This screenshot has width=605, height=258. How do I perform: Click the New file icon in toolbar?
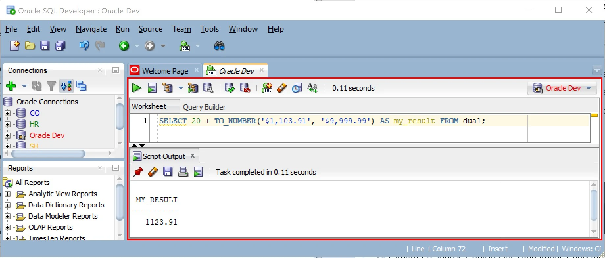click(x=14, y=46)
